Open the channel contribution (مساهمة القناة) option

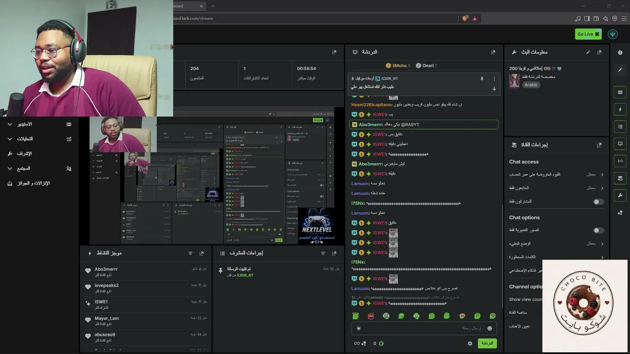point(518,313)
